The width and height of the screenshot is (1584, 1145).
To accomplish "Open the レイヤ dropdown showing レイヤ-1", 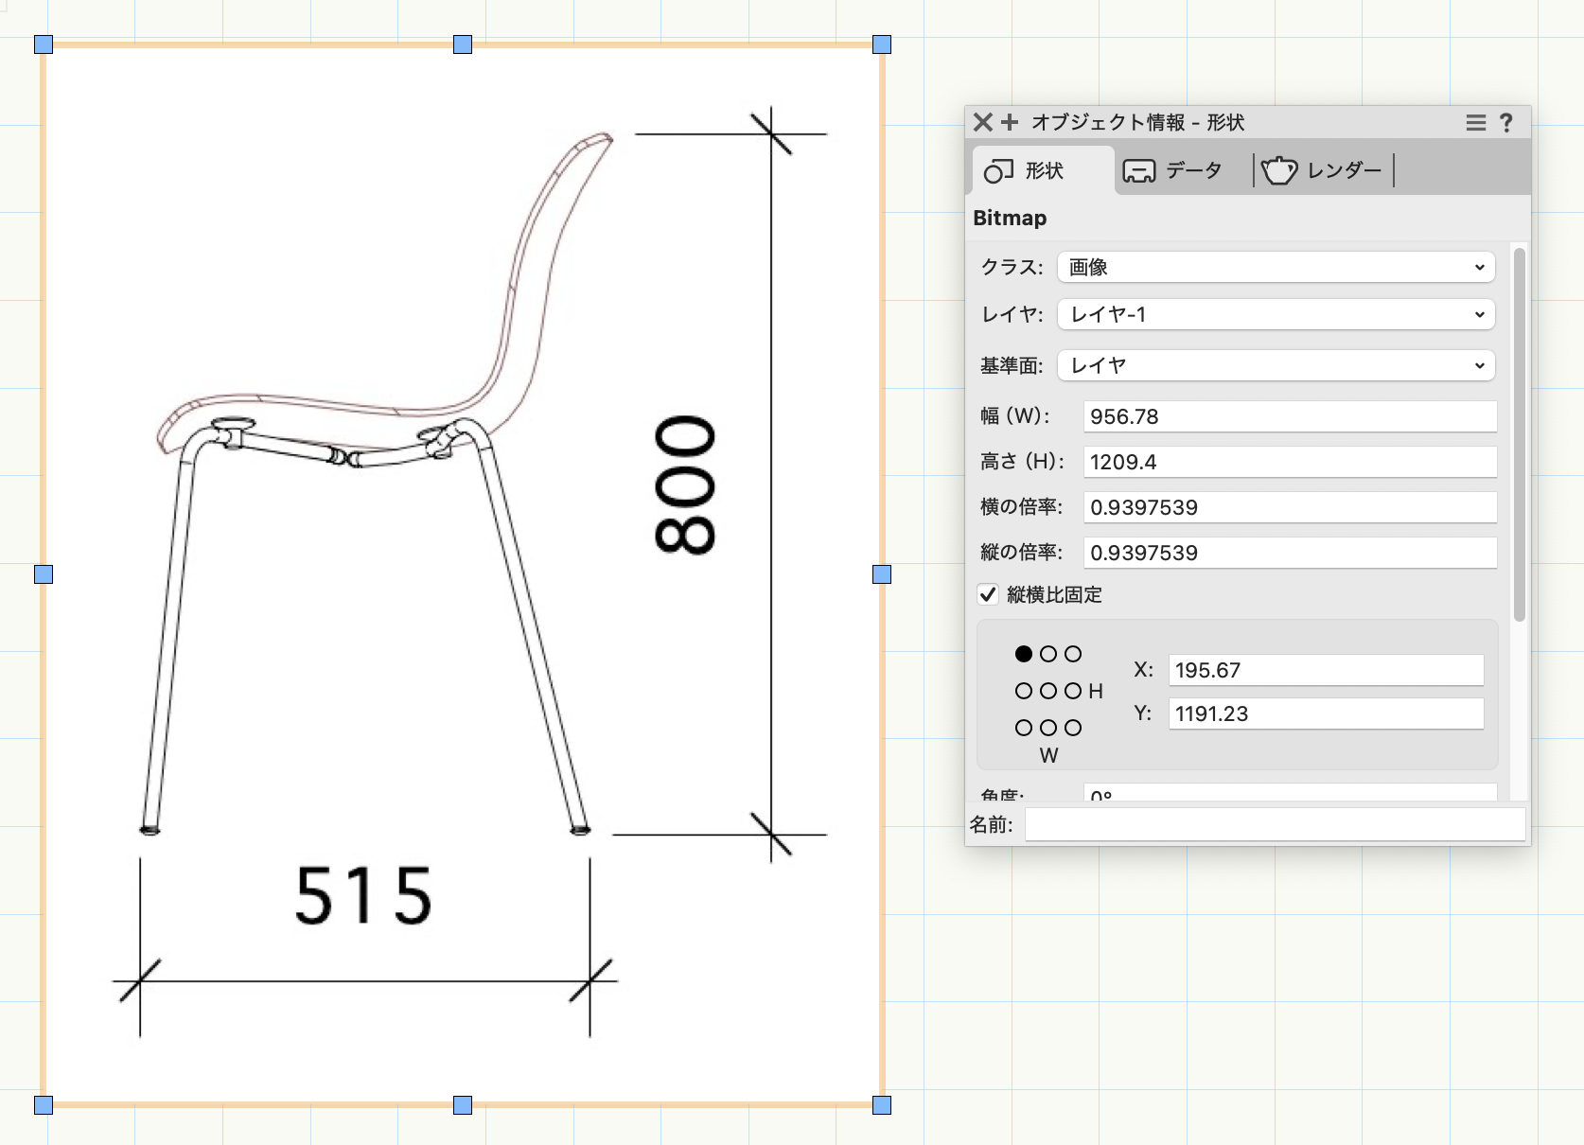I will [x=1276, y=314].
